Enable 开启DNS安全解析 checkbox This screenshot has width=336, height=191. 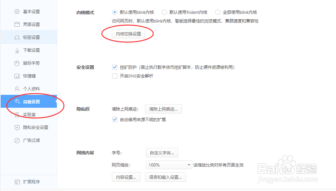115,76
